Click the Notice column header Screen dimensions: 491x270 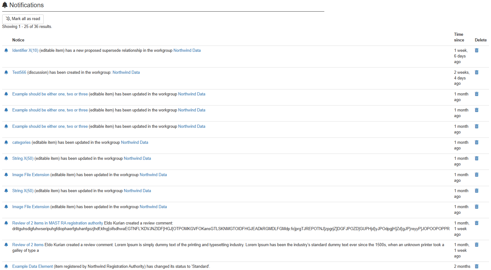pos(18,40)
